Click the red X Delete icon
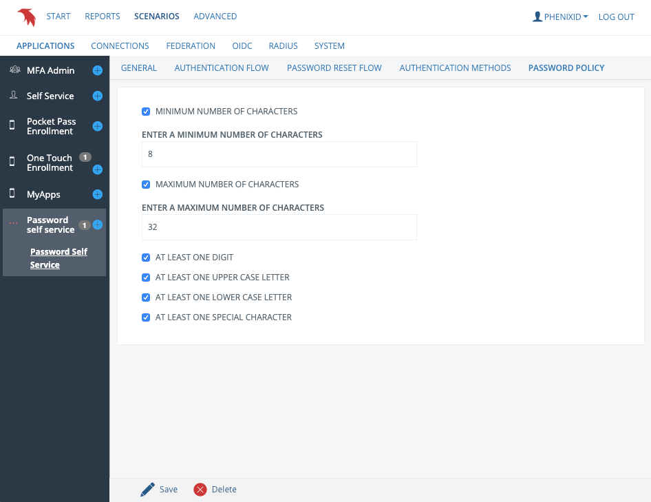The width and height of the screenshot is (651, 502). coord(200,490)
